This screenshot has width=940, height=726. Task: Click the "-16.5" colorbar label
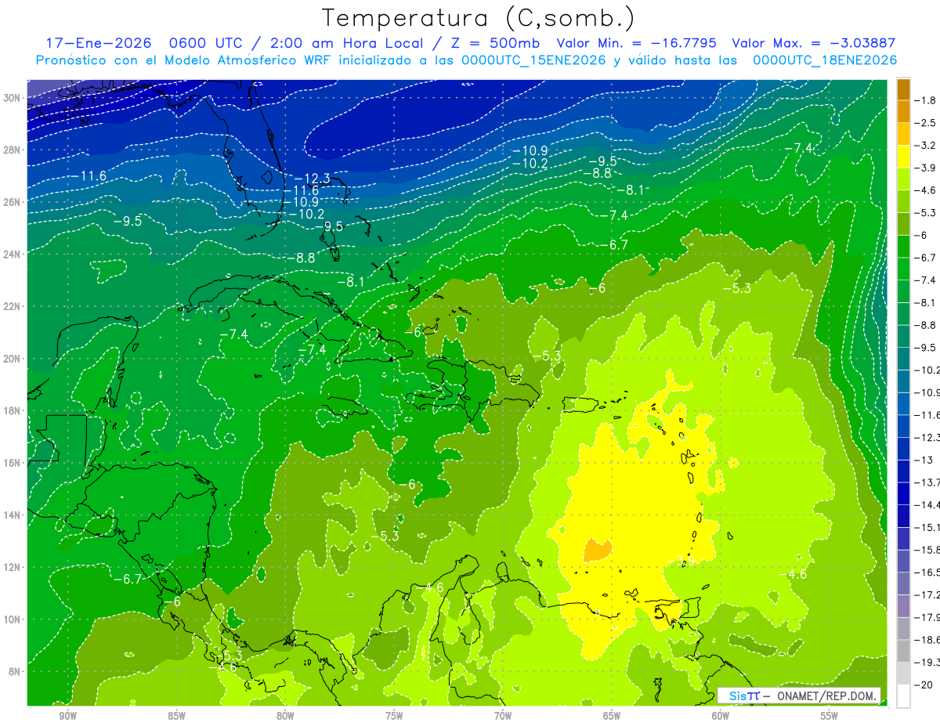click(927, 572)
